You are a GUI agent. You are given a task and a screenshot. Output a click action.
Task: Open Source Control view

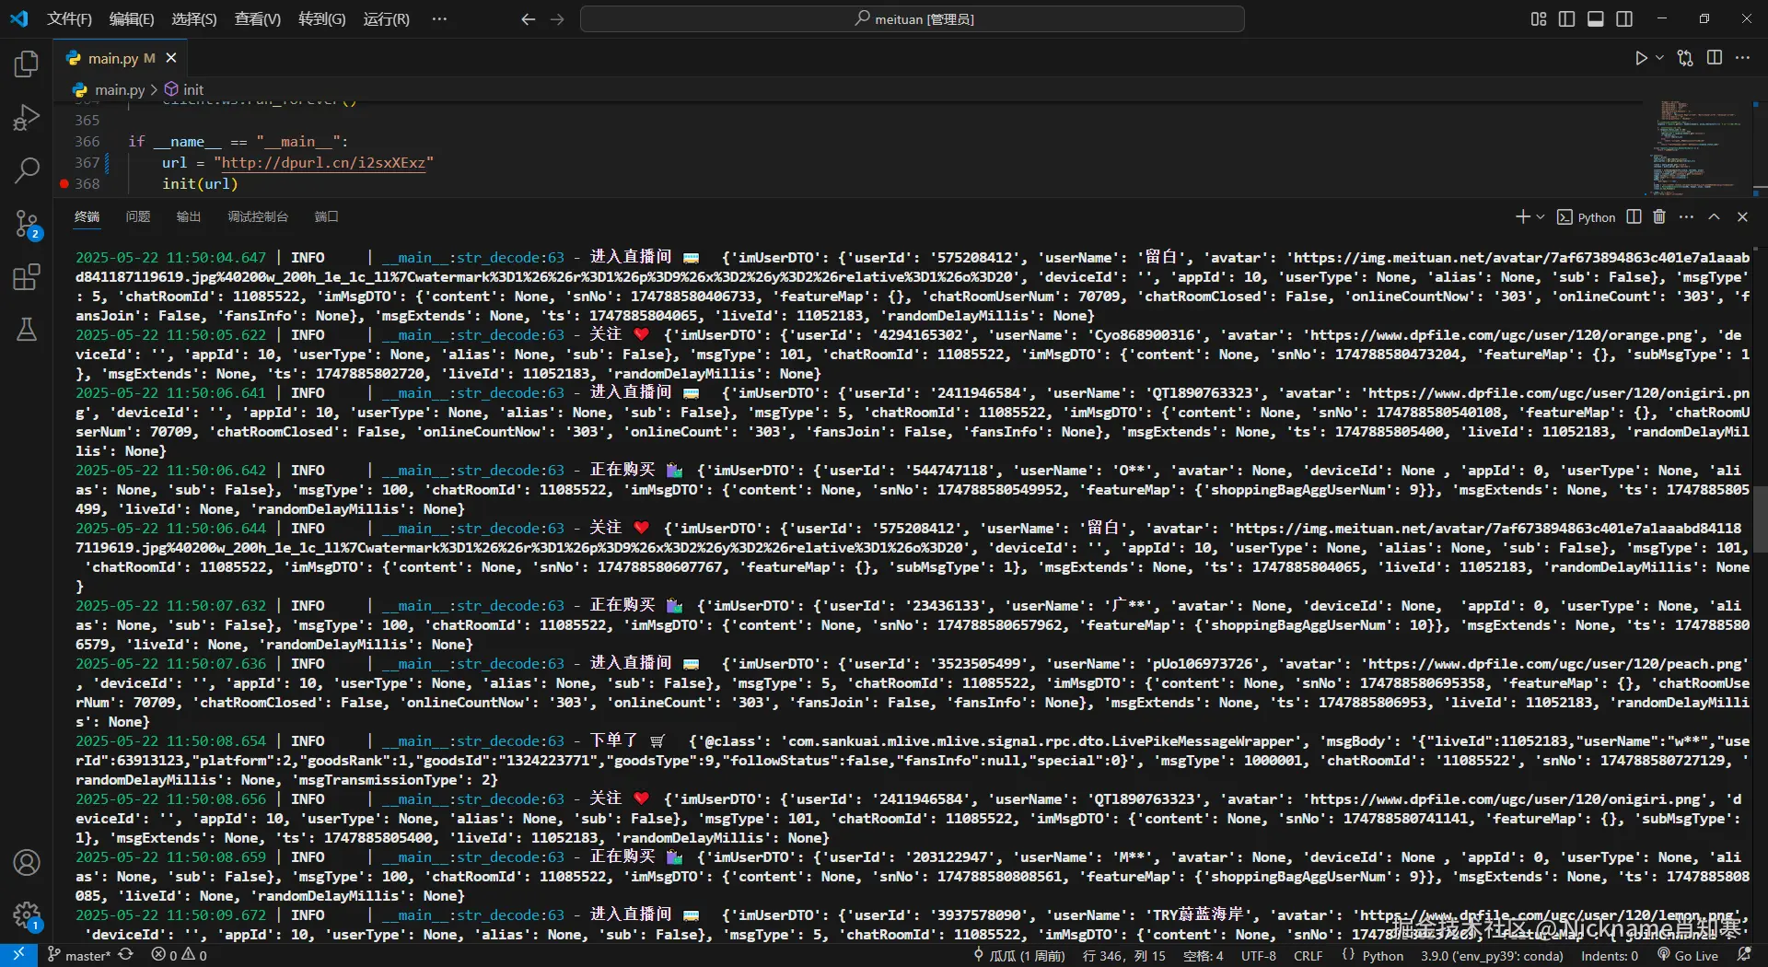click(x=27, y=224)
